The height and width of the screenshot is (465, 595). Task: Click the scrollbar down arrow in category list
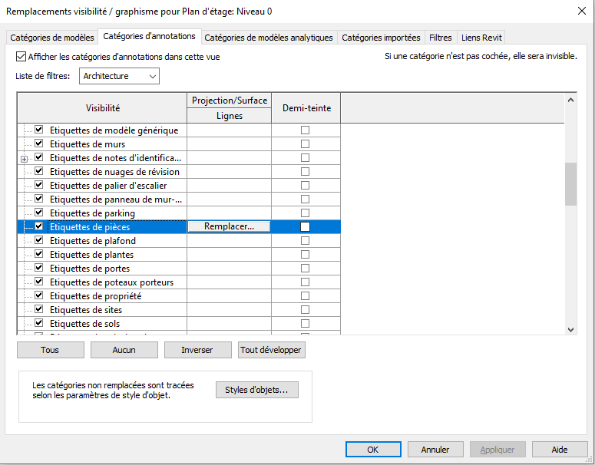[570, 328]
